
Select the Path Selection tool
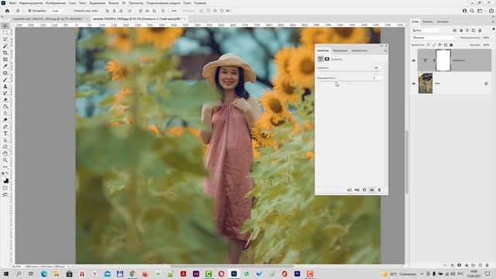[x=5, y=140]
